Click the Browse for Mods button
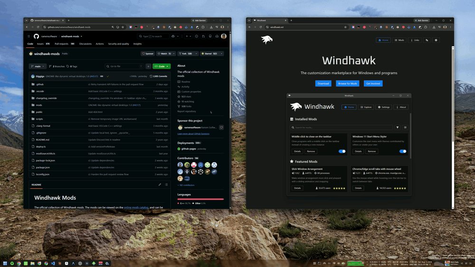Viewport: 475px width, 267px height. coord(348,83)
